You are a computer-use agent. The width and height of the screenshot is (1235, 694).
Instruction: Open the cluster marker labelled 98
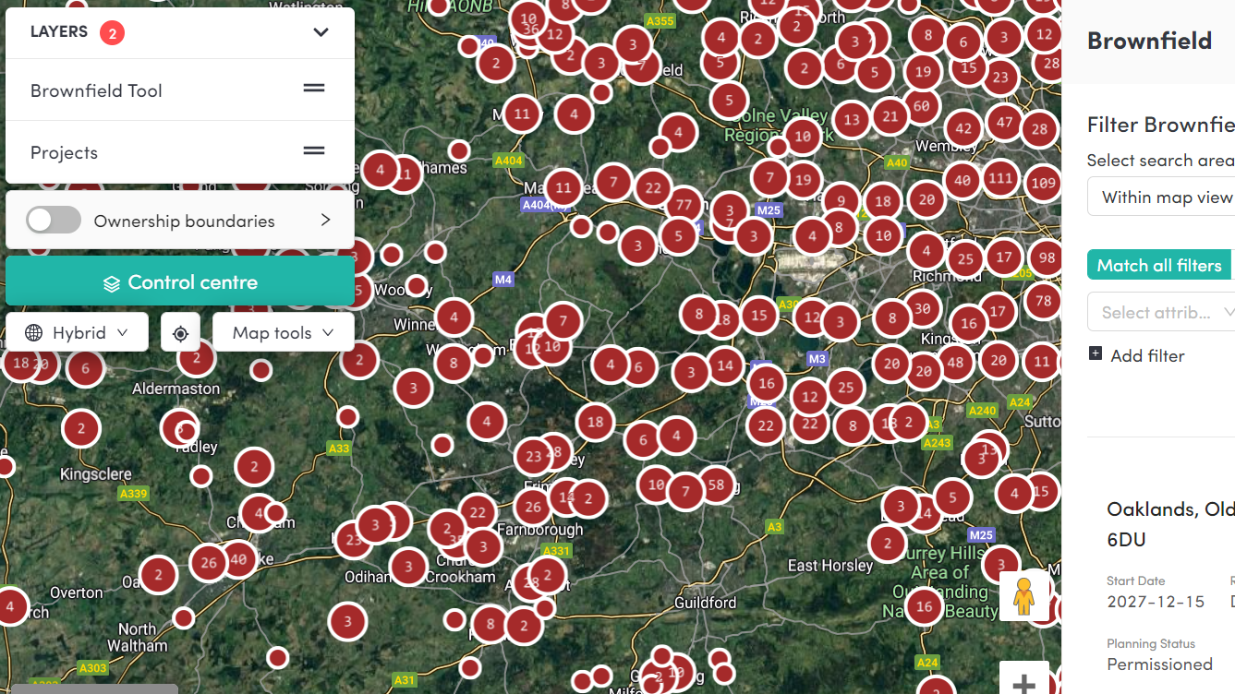pos(1045,257)
